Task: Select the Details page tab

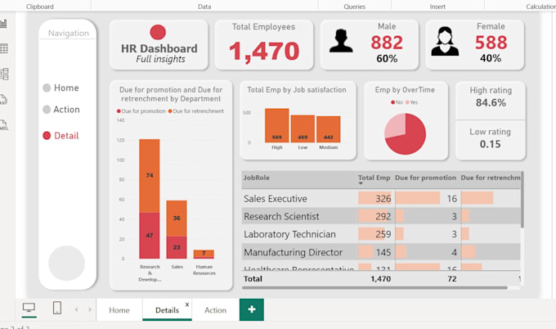Action: coord(167,310)
